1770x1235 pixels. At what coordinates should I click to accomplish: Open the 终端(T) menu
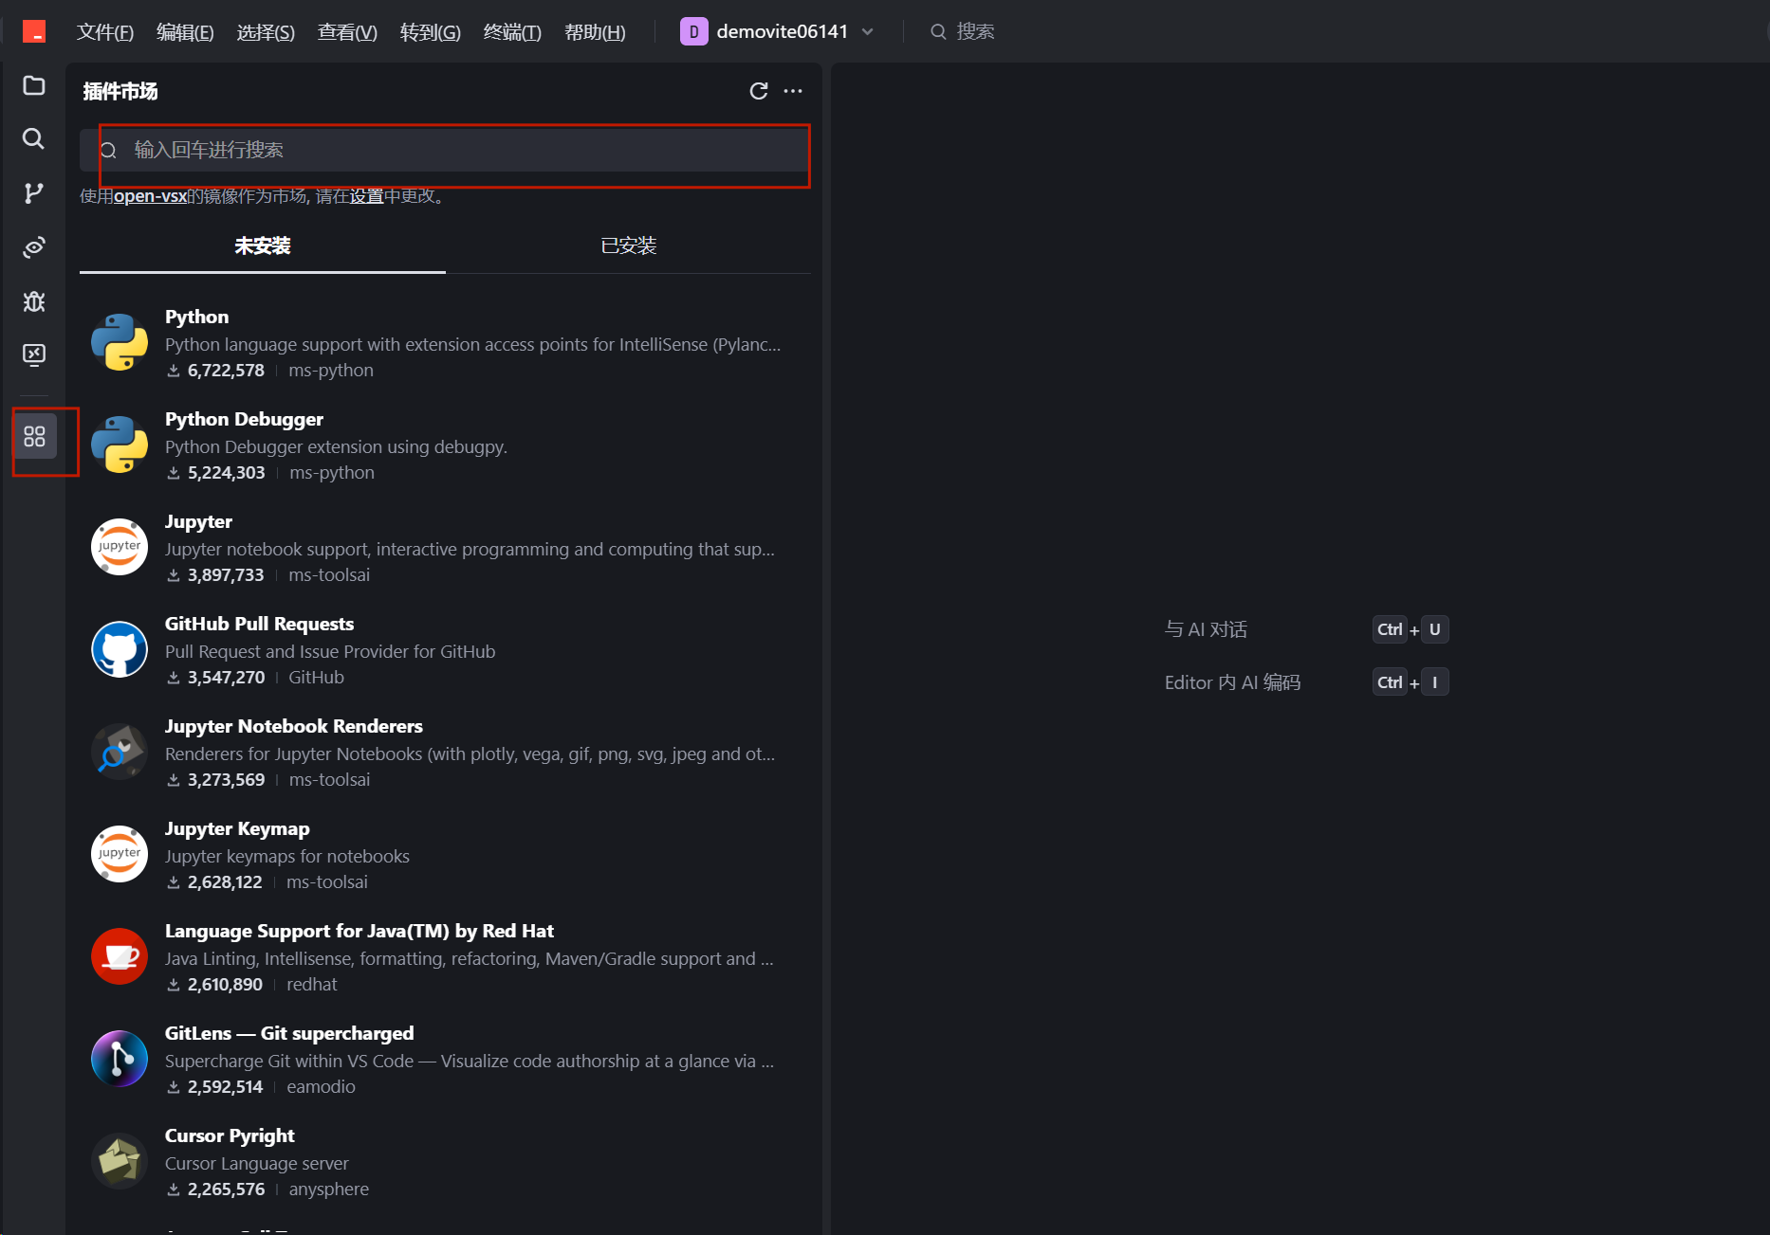point(511,32)
